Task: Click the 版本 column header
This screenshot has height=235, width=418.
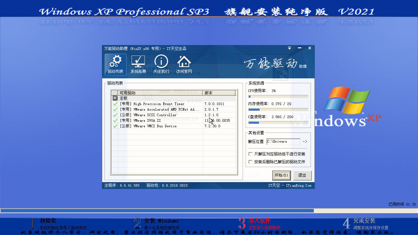Action: click(x=219, y=93)
